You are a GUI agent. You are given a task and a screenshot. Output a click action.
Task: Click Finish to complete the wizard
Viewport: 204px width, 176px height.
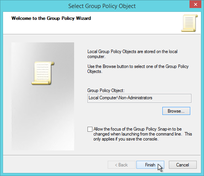[x=150, y=165]
